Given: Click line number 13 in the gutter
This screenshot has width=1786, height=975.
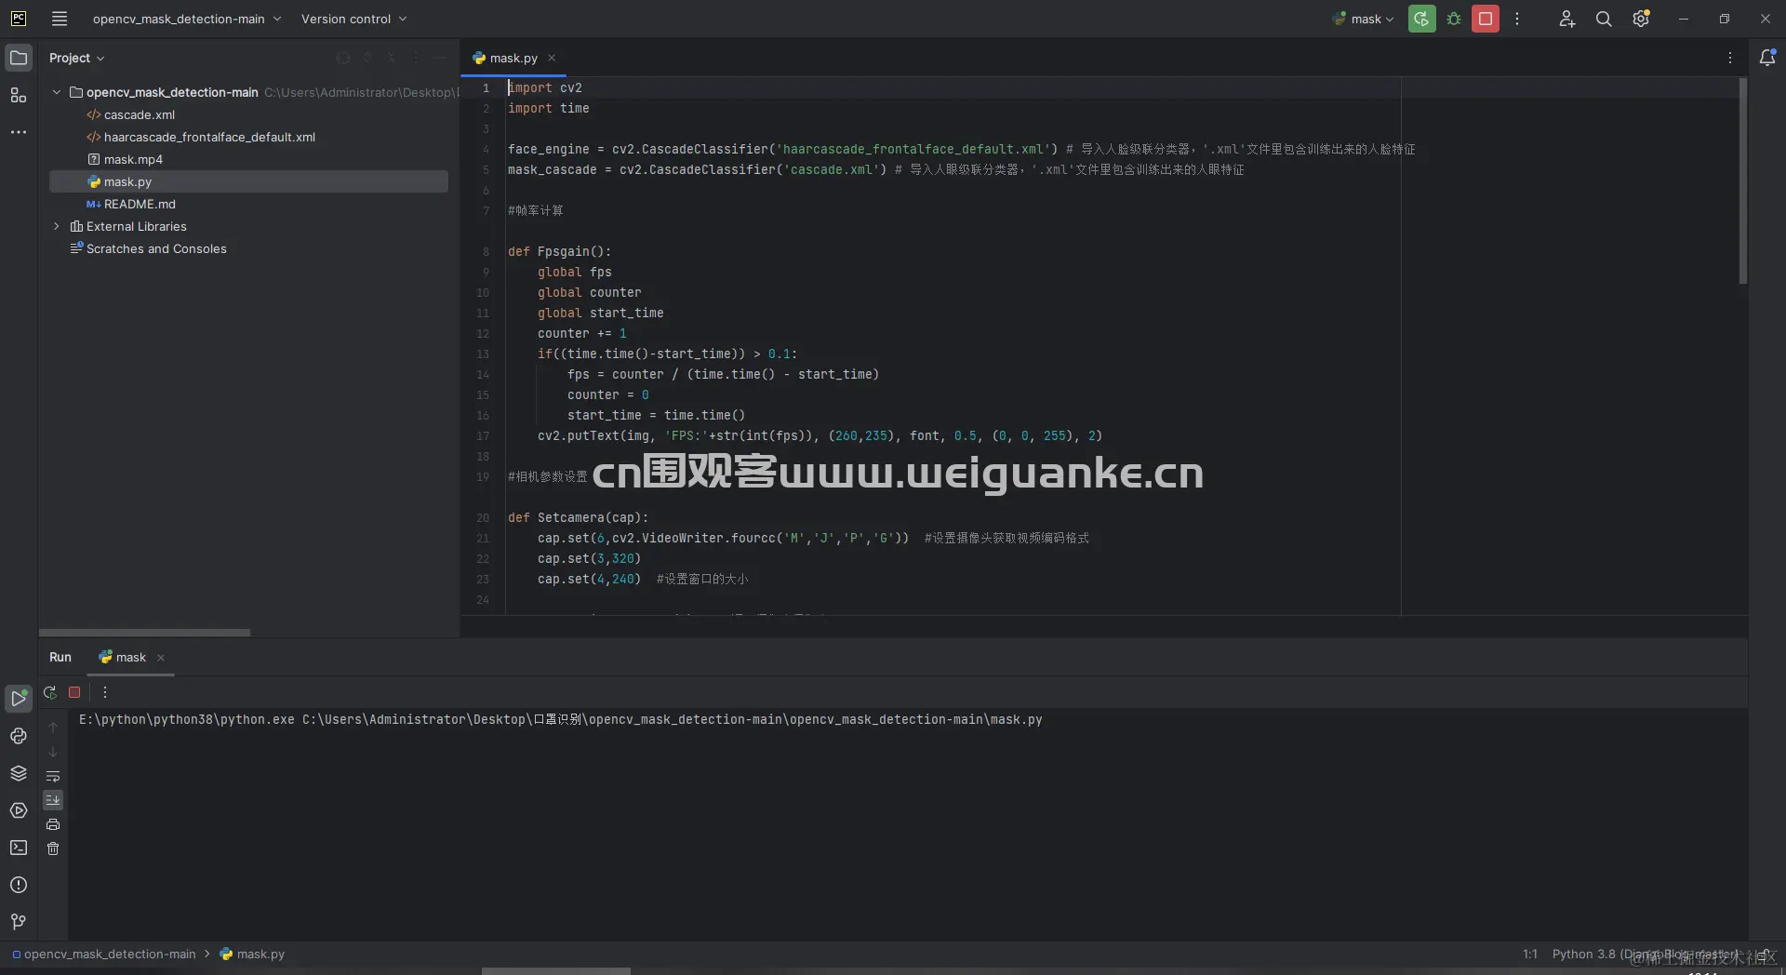Looking at the screenshot, I should coord(483,354).
